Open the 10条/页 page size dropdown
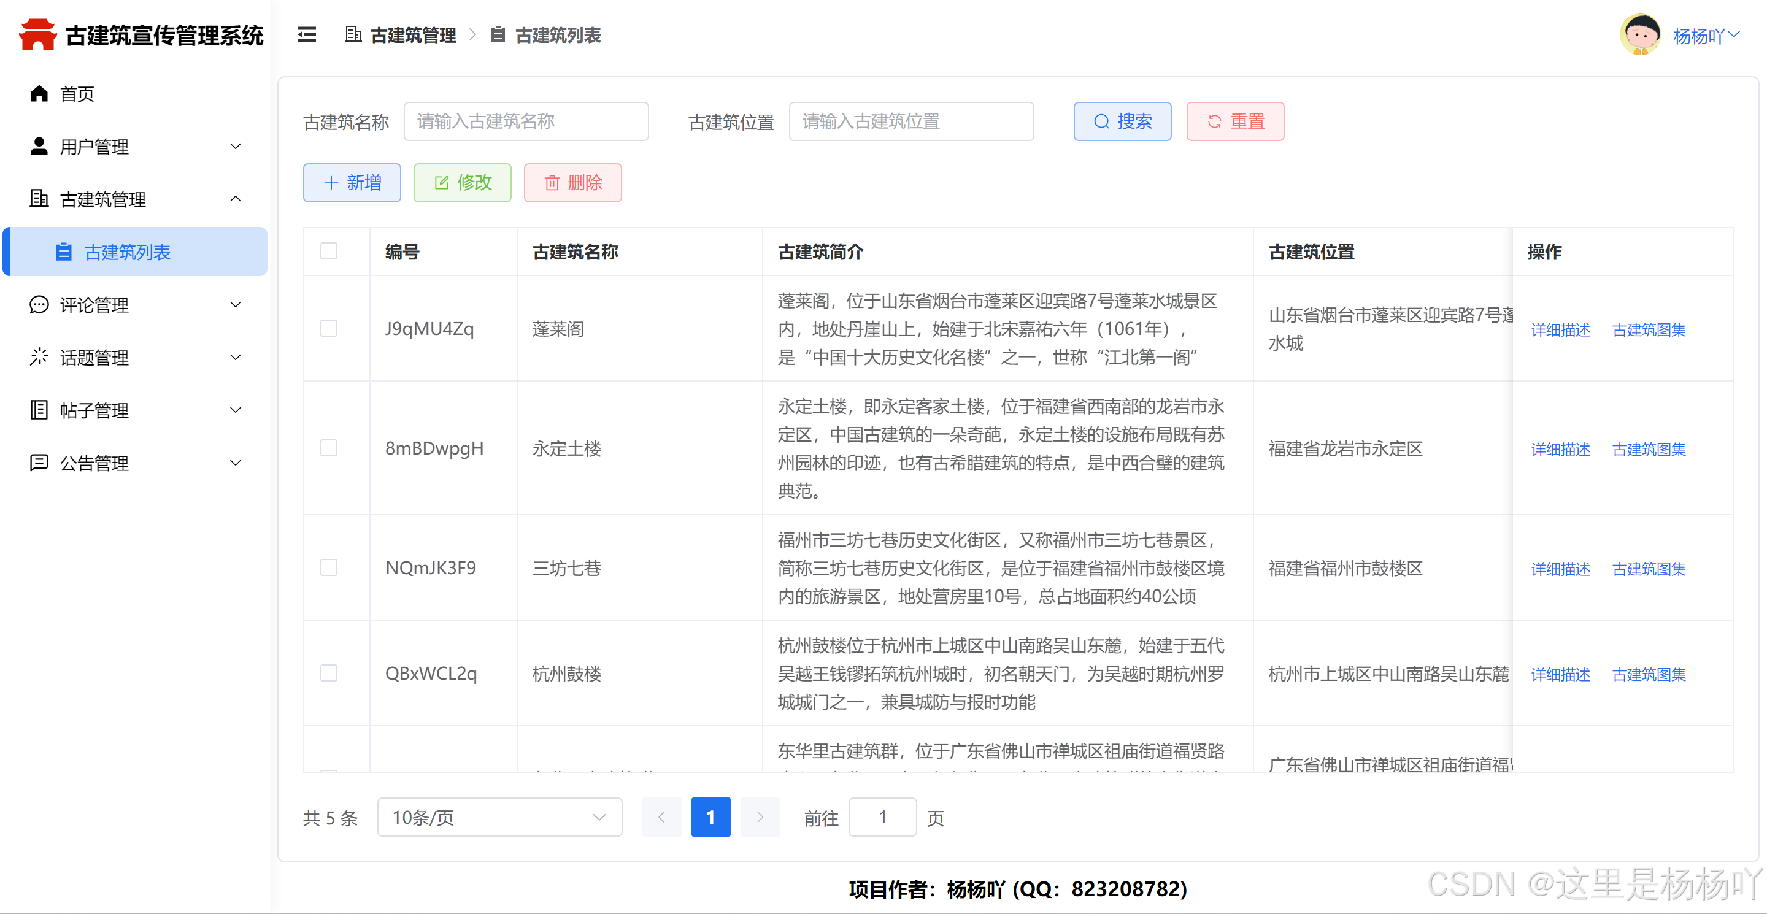This screenshot has width=1767, height=914. (x=499, y=816)
